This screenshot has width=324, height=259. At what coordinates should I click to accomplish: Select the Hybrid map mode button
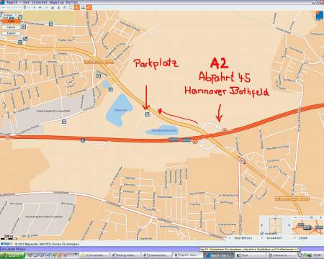[x=11, y=27]
